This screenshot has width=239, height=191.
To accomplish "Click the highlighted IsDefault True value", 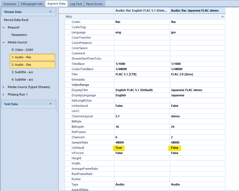I will pos(119,148).
